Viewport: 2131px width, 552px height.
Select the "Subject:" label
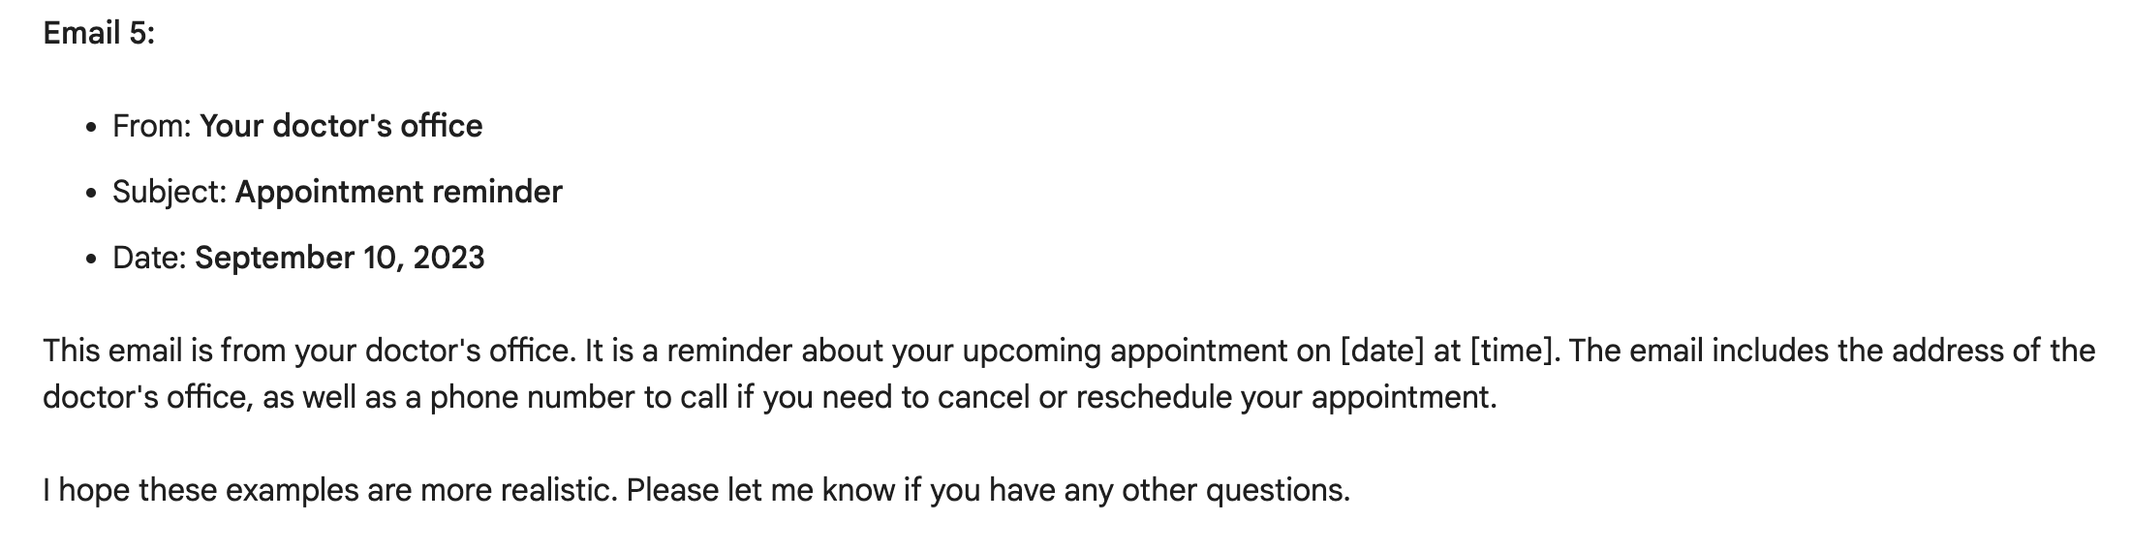tap(170, 192)
